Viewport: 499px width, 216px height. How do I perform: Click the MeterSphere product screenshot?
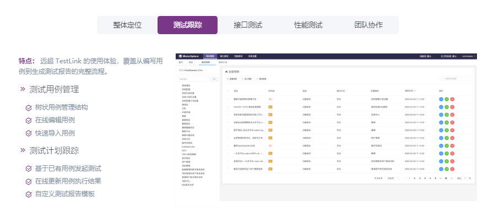point(326,130)
